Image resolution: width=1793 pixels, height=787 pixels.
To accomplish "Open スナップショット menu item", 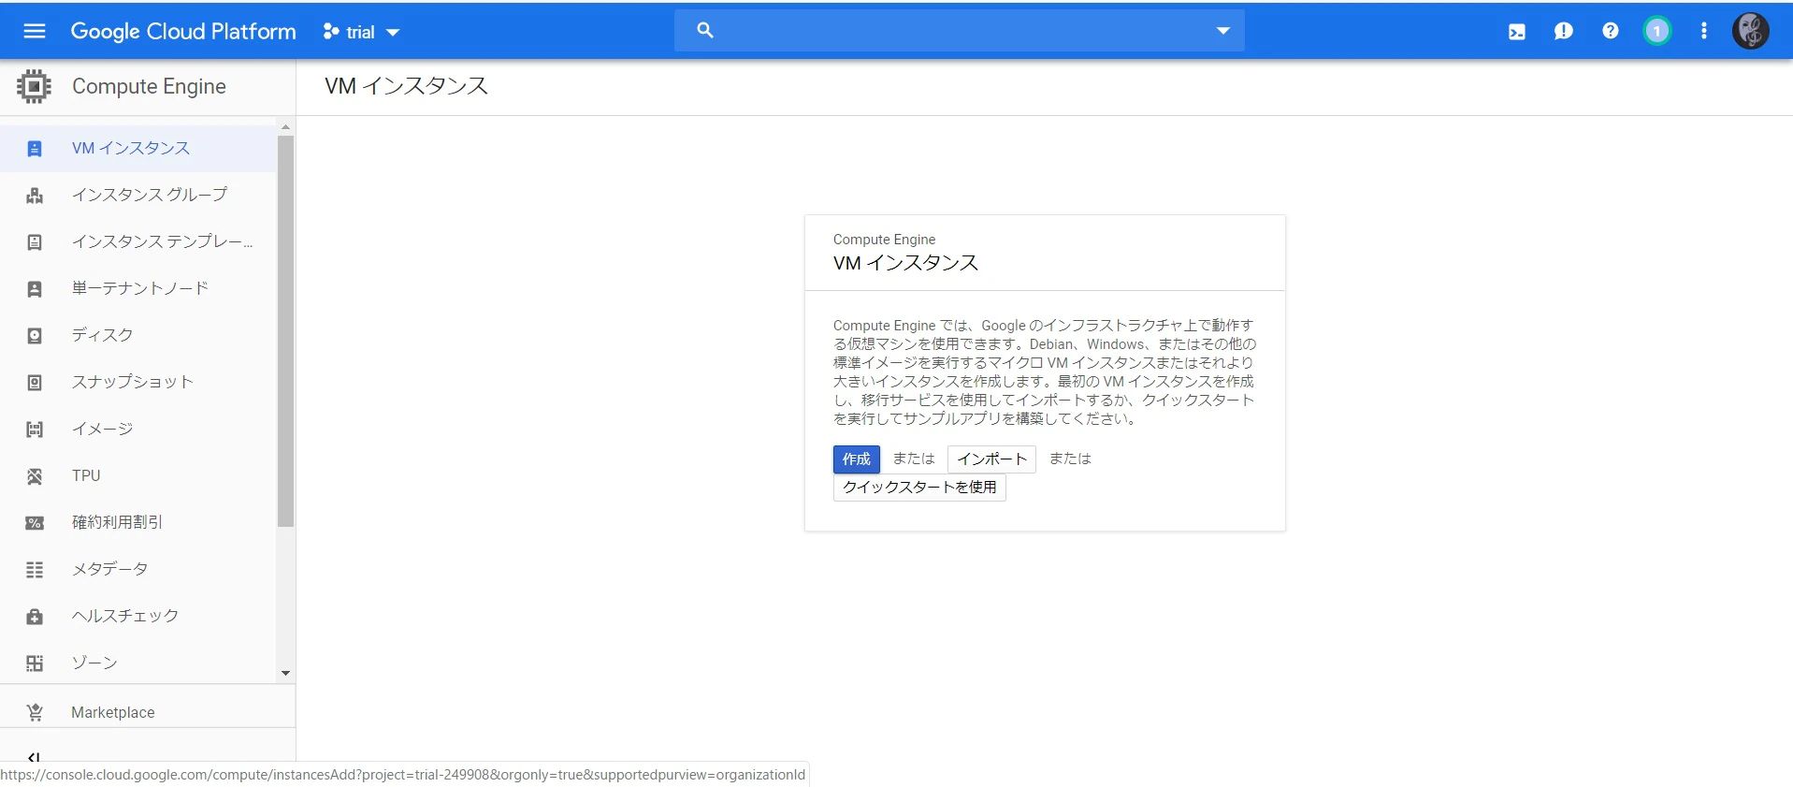I will (x=138, y=382).
